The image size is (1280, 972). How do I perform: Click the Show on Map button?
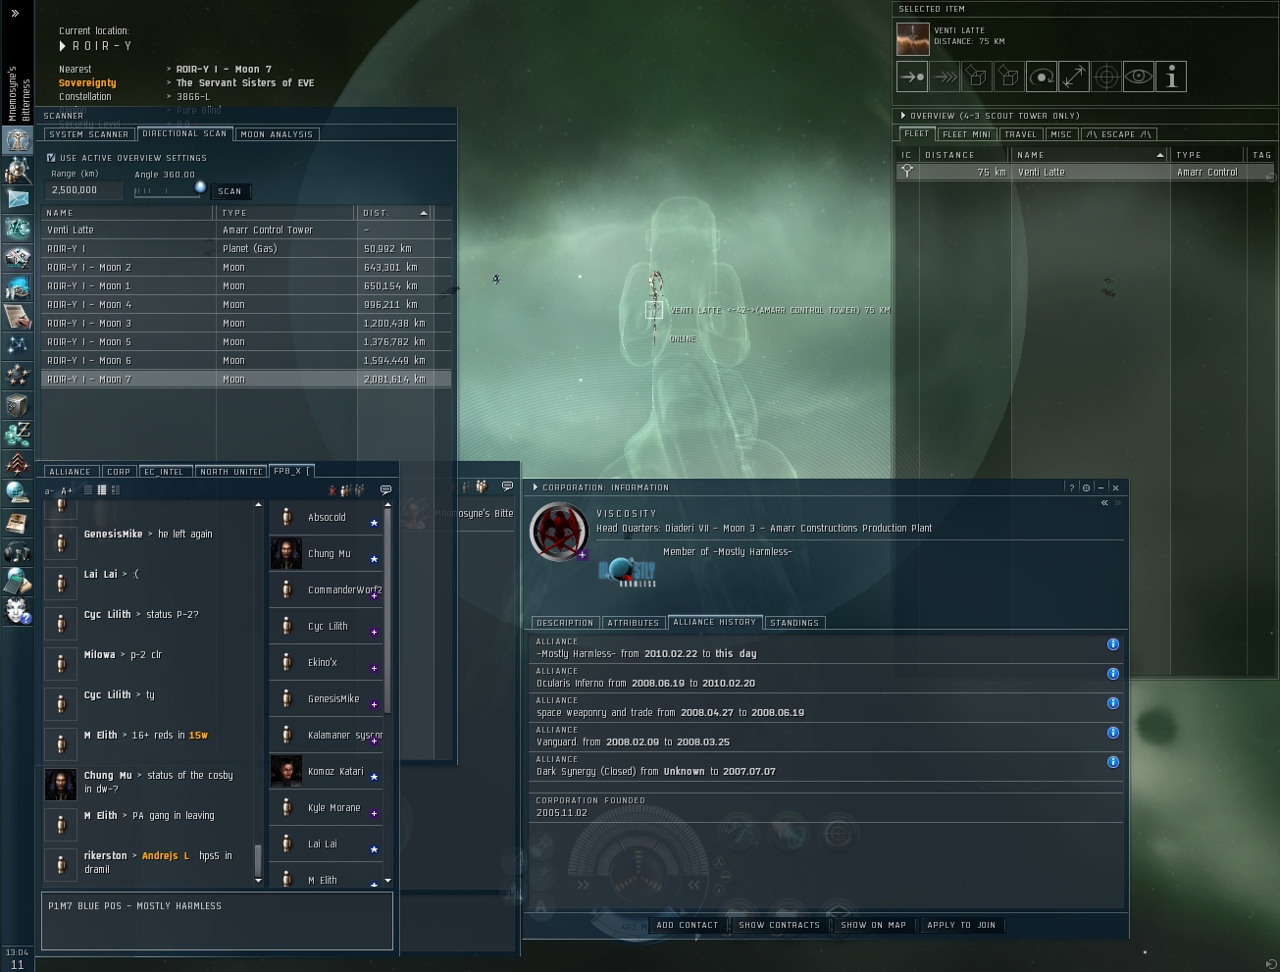pos(874,925)
